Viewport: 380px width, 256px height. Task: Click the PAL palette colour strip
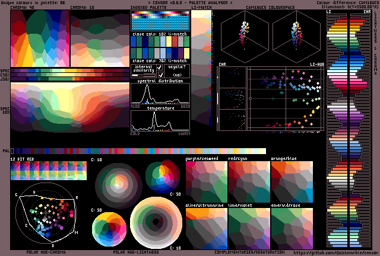138,151
